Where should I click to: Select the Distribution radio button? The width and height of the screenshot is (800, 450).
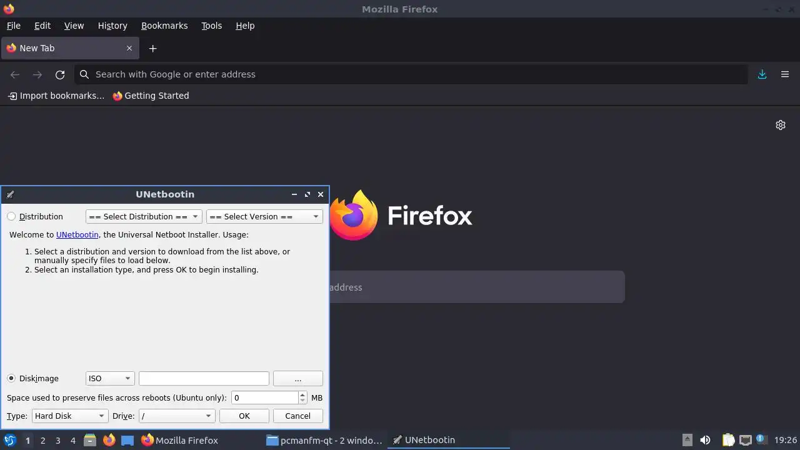11,216
